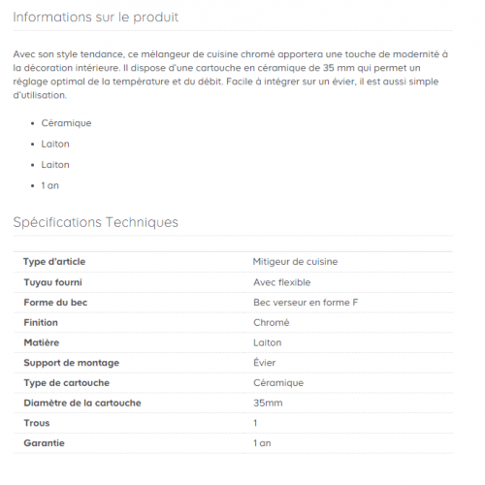Select 'Bec verseur en forme F' value
Image resolution: width=485 pixels, height=485 pixels.
(x=306, y=303)
